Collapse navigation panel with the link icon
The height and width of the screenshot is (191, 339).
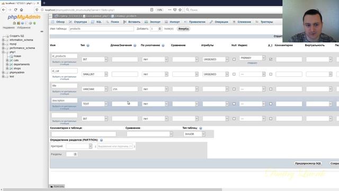tap(42, 31)
